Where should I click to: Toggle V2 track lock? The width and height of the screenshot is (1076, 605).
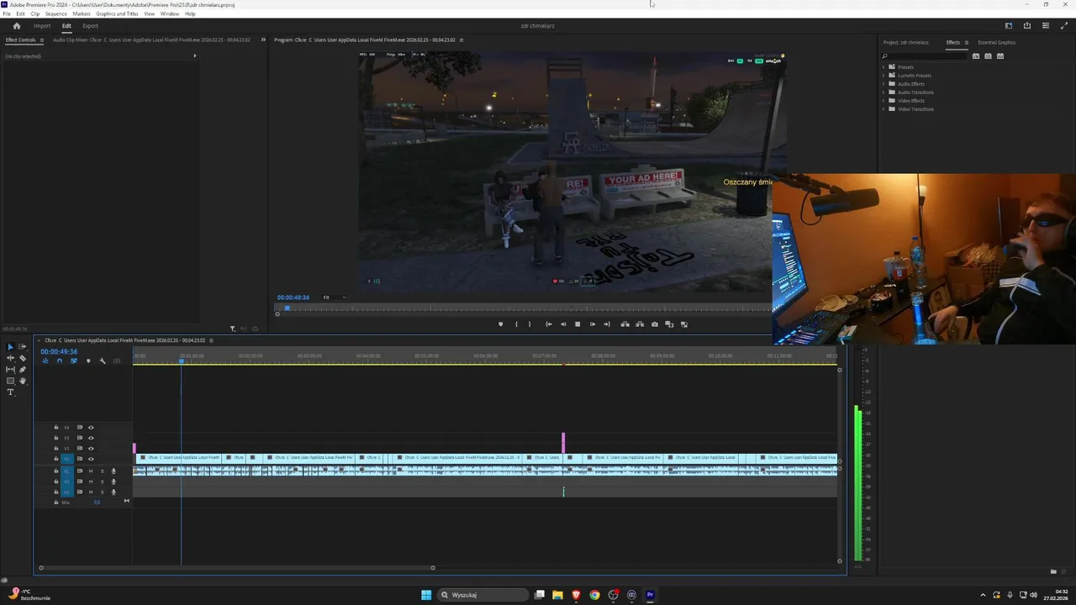pyautogui.click(x=56, y=448)
